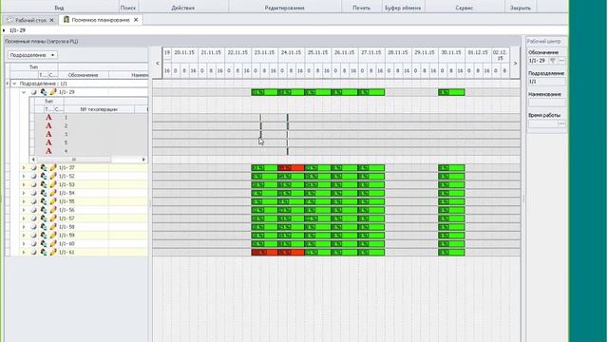Click the ellipsis button next to Обозначение
Image resolution: width=608 pixels, height=342 pixels.
click(561, 61)
